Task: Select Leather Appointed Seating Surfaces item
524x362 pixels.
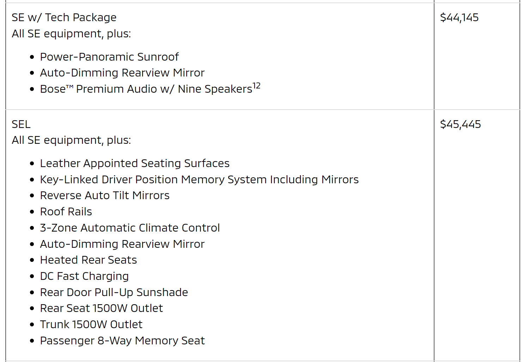Action: pyautogui.click(x=135, y=163)
